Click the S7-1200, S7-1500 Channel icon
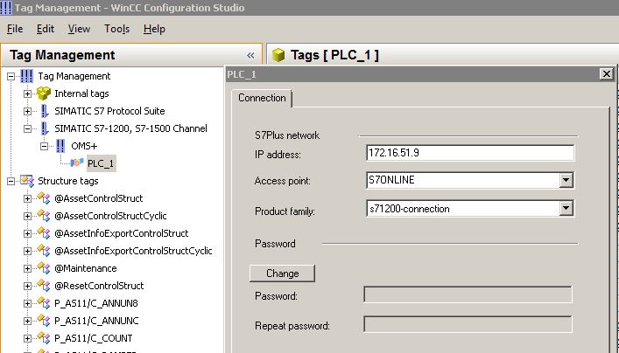Screen dimensions: 619x353 45,128
